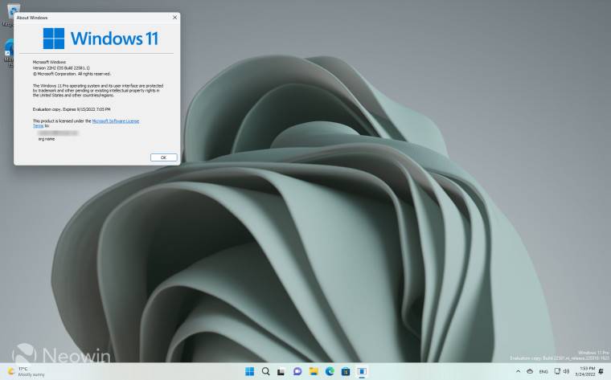The width and height of the screenshot is (611, 380).
Task: Open the Microsoft Software License Terms link
Action: 115,121
